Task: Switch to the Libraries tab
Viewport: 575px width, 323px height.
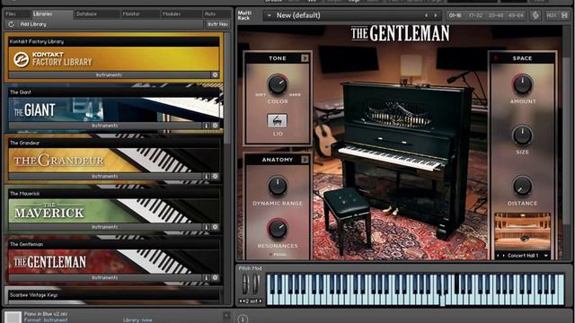Action: coord(52,14)
